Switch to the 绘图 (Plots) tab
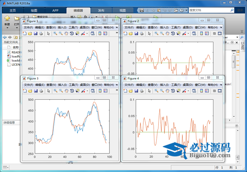247x172 pixels. pyautogui.click(x=34, y=11)
